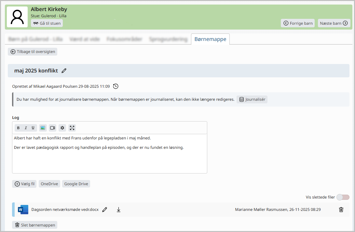Click inside the Log text area
This screenshot has width=355, height=232.
(110, 154)
